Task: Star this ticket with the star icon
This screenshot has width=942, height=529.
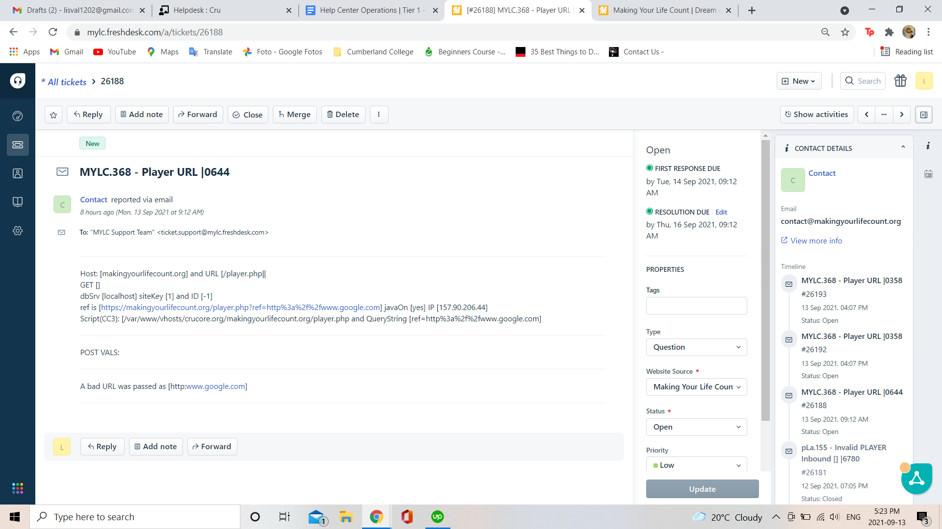Action: tap(53, 115)
